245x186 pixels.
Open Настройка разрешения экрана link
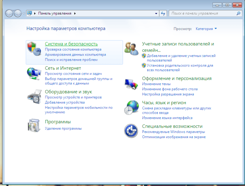pos(168,94)
